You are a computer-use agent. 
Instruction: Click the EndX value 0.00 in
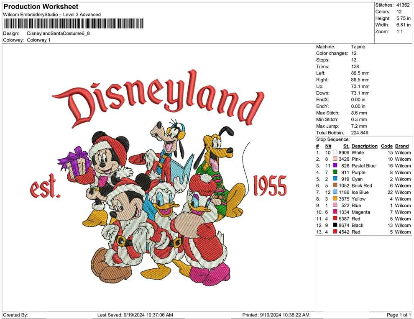(x=358, y=100)
